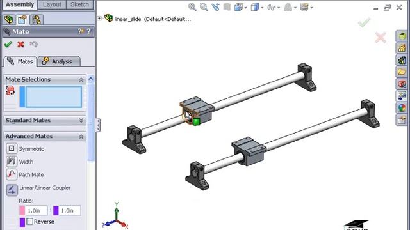410x230 pixels.
Task: Open the Layout tab
Action: pos(52,4)
